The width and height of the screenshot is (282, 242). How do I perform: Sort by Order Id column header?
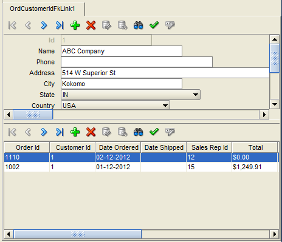[x=27, y=147]
